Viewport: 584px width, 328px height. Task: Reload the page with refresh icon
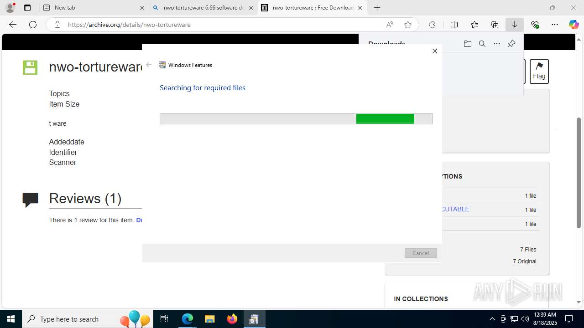click(x=33, y=25)
